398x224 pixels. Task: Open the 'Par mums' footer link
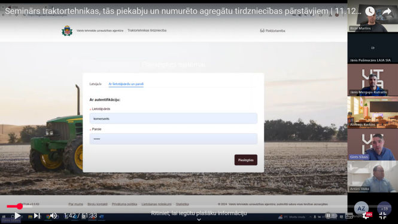tap(75, 204)
